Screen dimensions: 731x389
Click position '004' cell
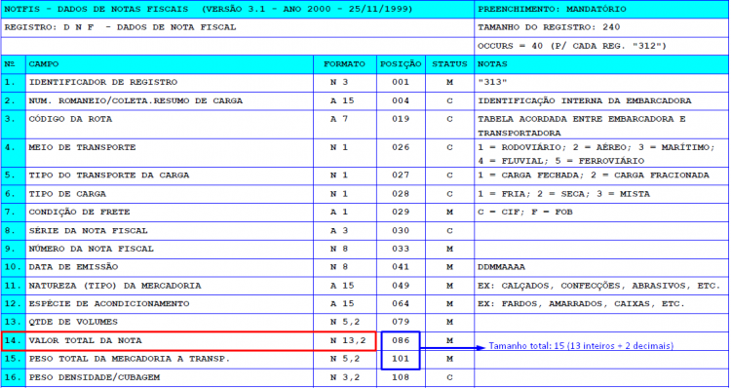point(401,100)
